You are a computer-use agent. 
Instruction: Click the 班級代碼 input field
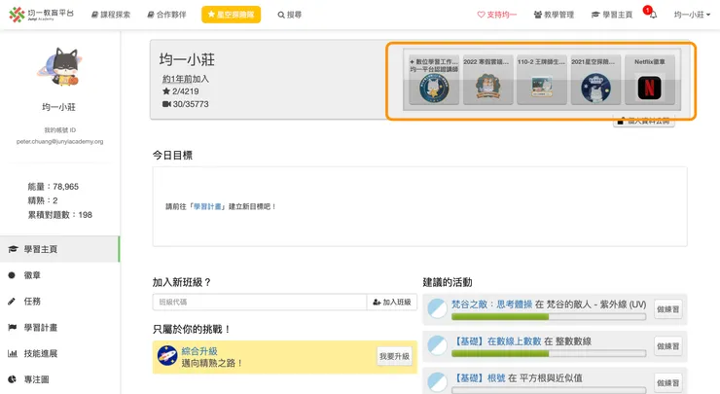click(260, 303)
